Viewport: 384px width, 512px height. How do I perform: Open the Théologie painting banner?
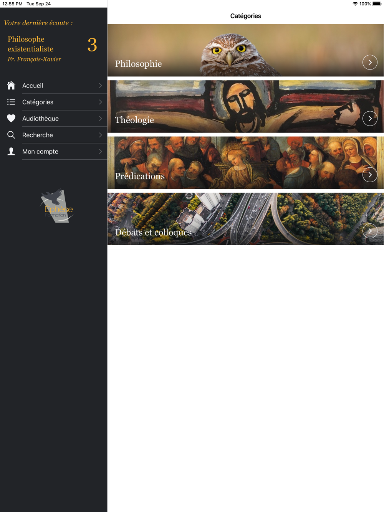point(245,106)
